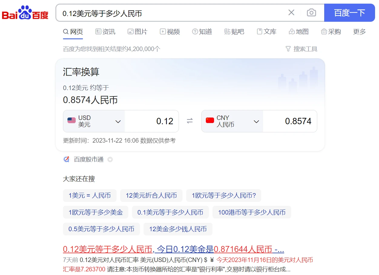Search suggestion 100港币等于多少人民币
Image resolution: width=379 pixels, height=275 pixels.
tap(252, 212)
